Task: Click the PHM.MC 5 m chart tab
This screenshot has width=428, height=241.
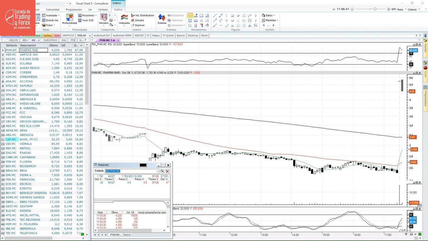Action: click(107, 40)
